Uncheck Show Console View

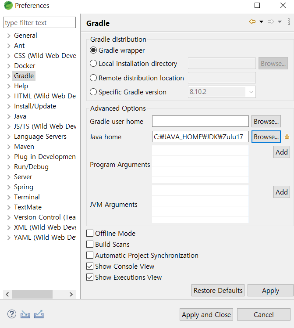pos(90,266)
